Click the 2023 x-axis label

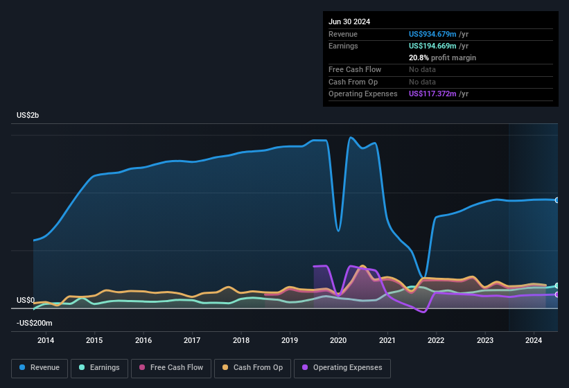coord(485,340)
